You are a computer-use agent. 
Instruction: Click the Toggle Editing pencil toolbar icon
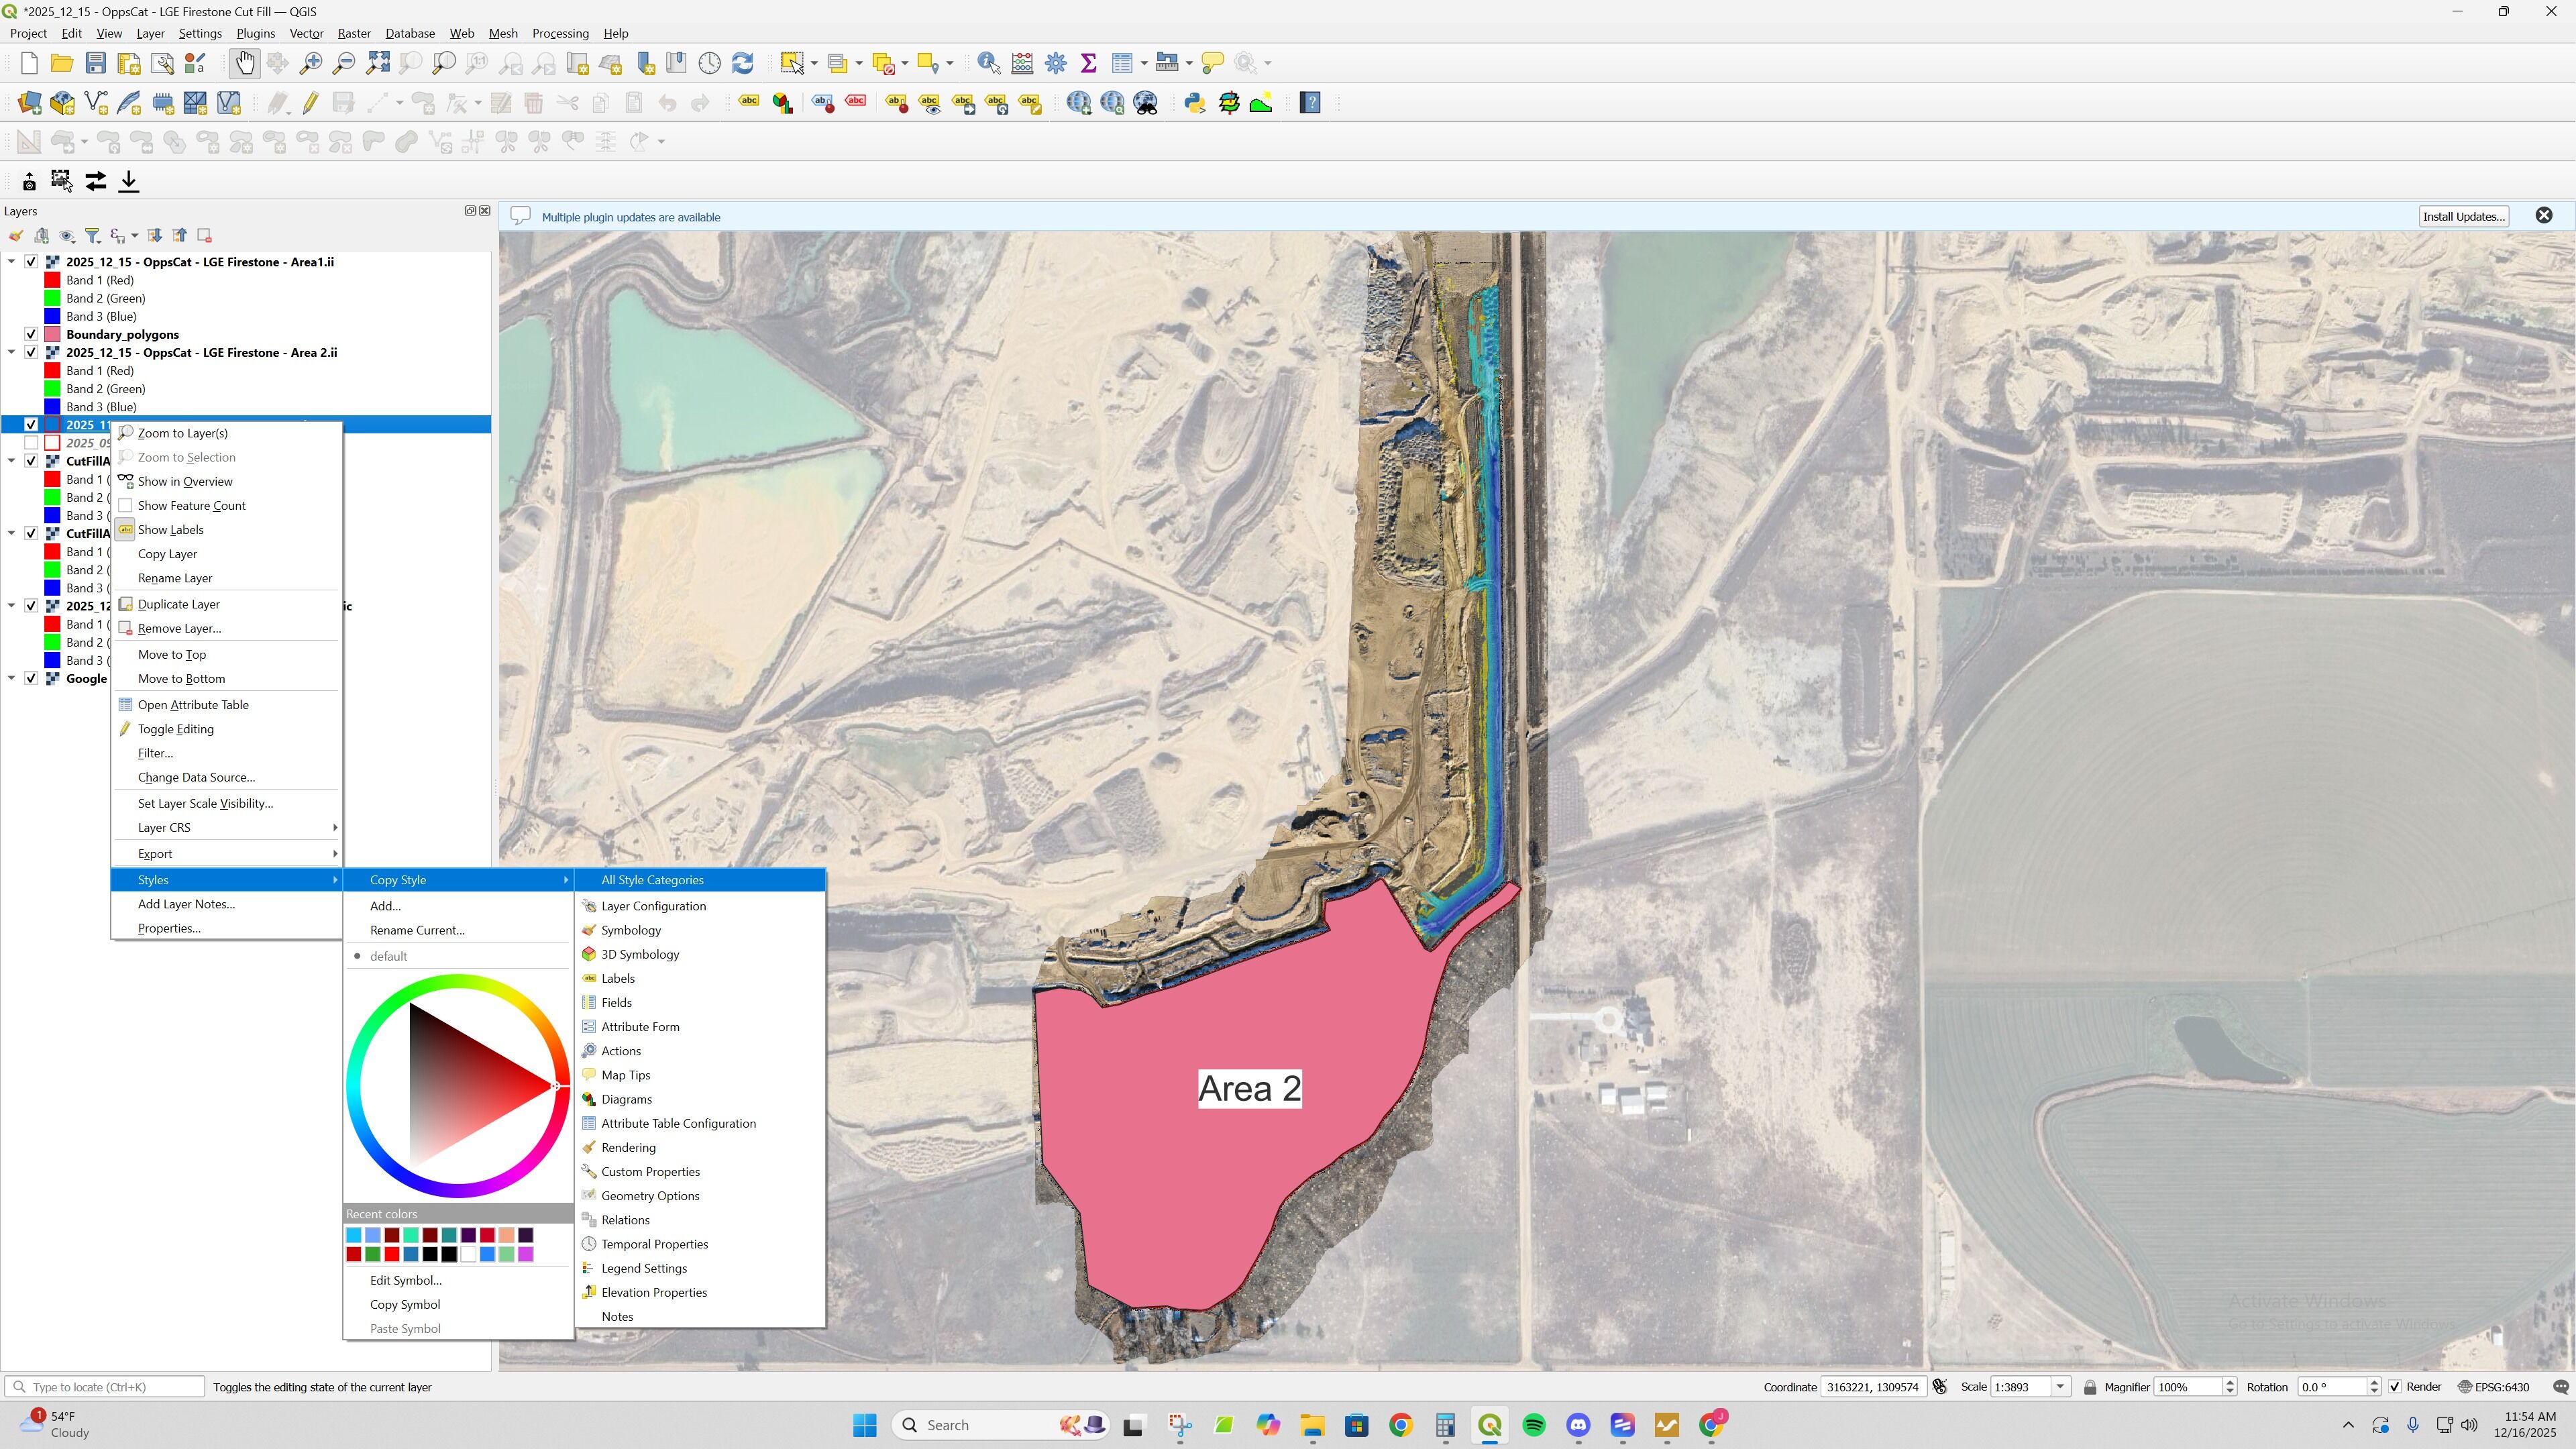pyautogui.click(x=311, y=102)
